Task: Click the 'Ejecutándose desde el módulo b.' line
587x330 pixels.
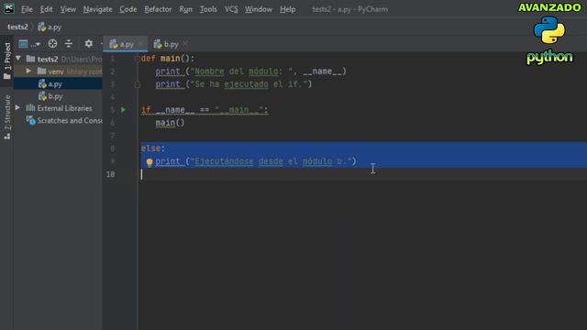Action: click(x=256, y=161)
